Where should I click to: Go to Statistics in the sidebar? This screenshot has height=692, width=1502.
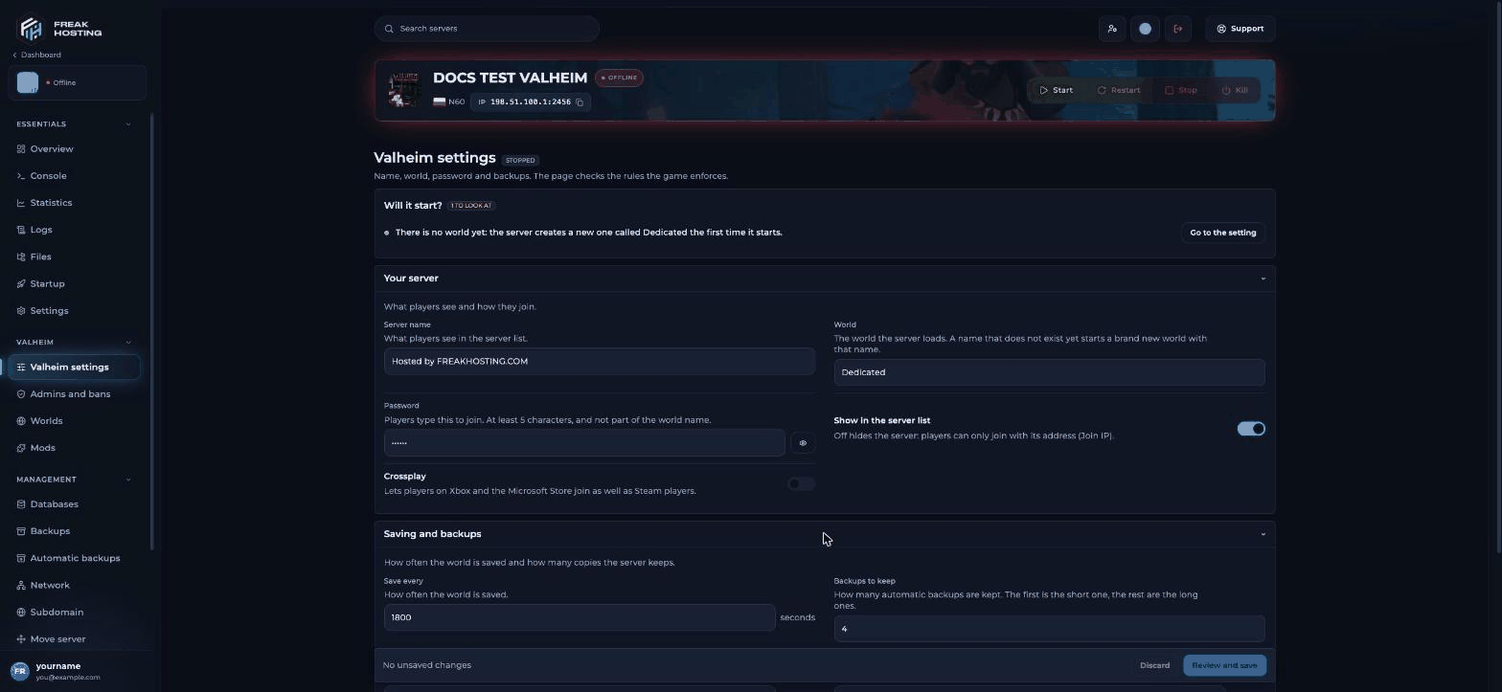pos(74,203)
